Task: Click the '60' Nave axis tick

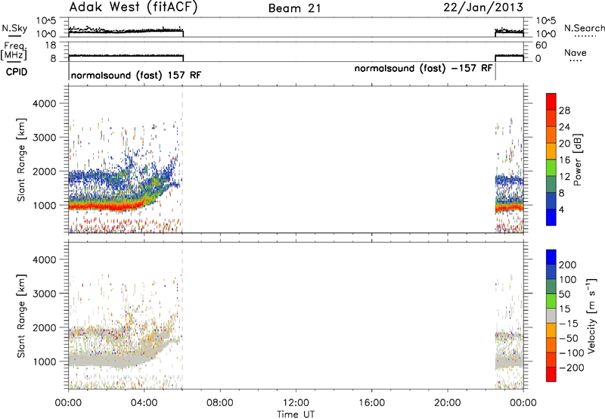Action: [x=541, y=45]
